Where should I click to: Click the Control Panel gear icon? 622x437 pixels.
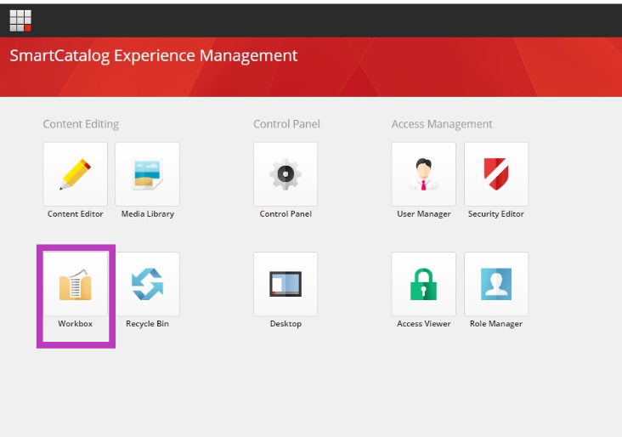286,174
